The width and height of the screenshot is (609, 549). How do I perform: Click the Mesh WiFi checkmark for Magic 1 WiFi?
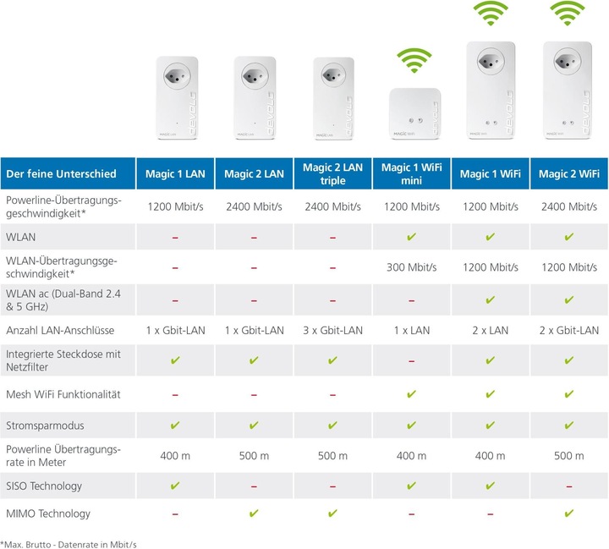[490, 394]
